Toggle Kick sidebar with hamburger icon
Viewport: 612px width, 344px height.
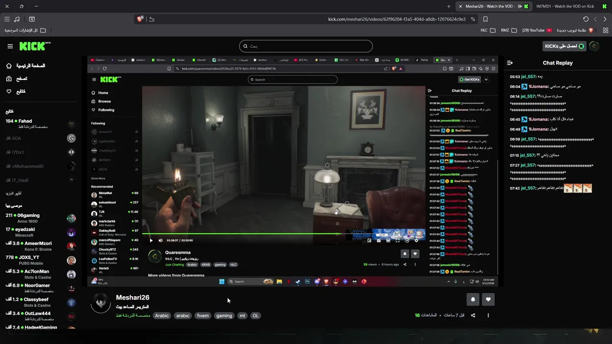(x=10, y=46)
